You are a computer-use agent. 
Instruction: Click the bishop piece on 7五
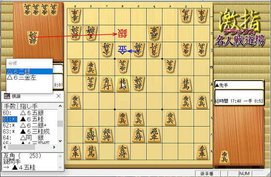(106, 84)
